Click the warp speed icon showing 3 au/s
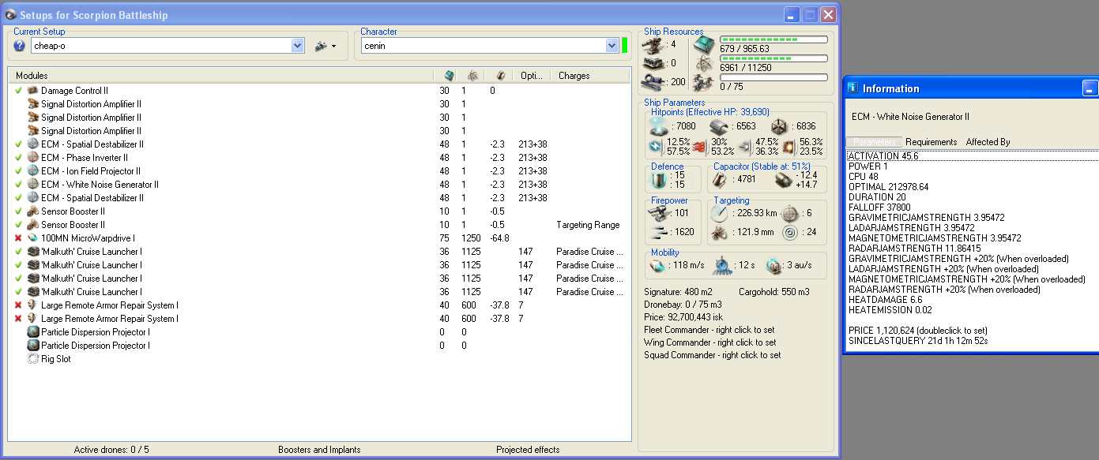Viewport: 1099px width, 460px height. [x=773, y=266]
